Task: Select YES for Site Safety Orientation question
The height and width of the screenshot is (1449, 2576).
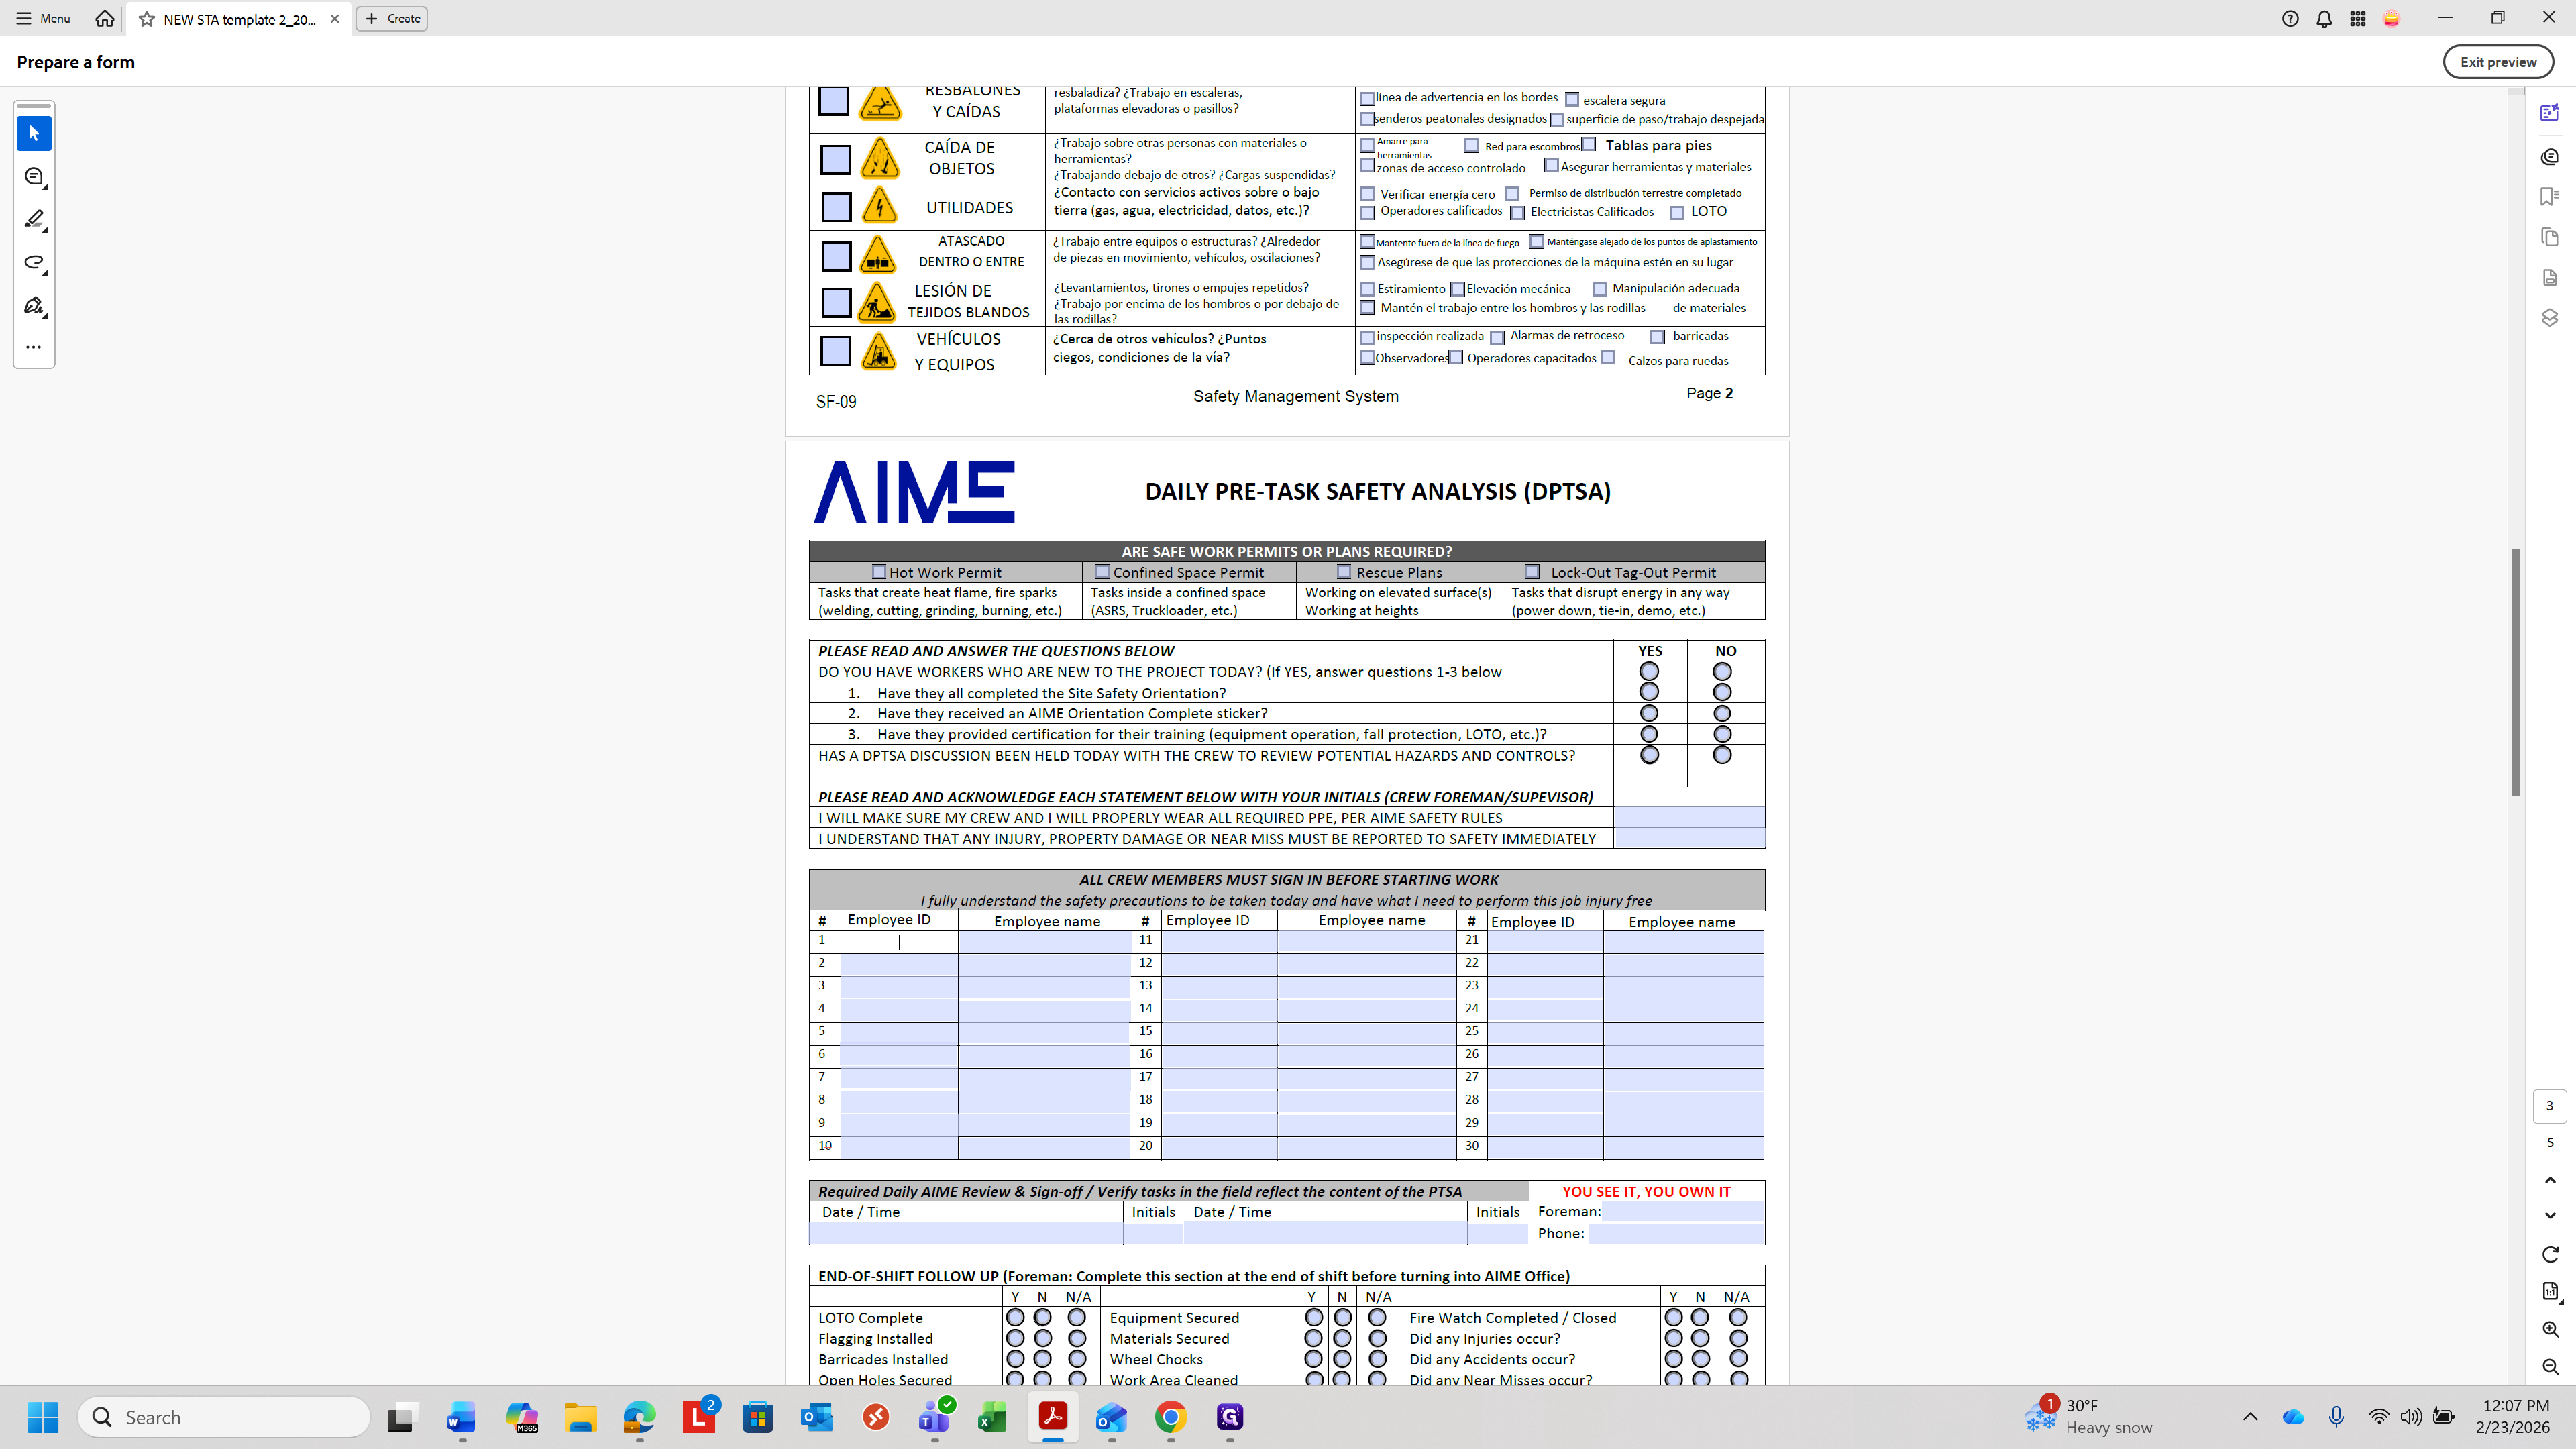Action: tap(1649, 692)
